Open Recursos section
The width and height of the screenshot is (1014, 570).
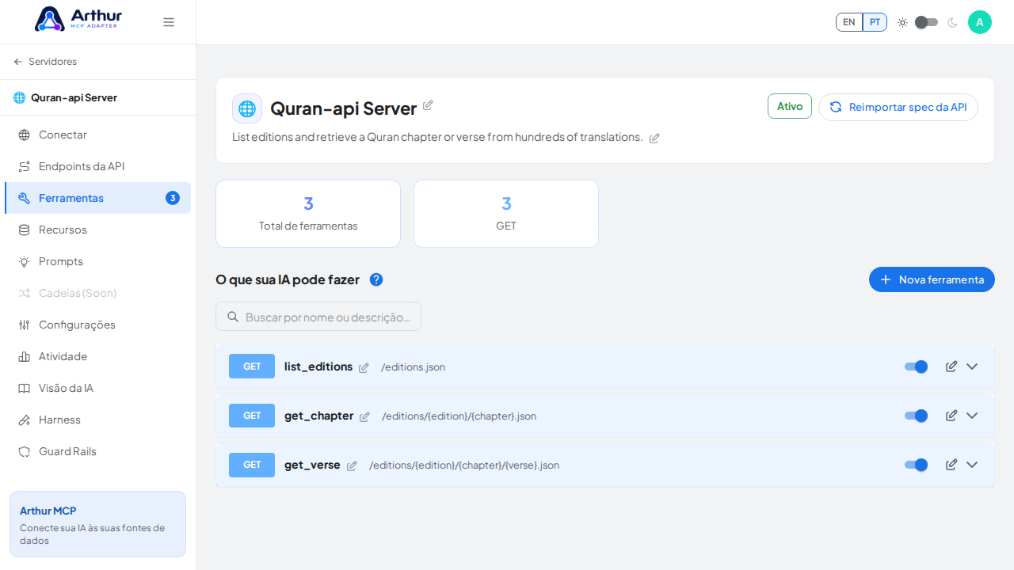[x=97, y=230]
